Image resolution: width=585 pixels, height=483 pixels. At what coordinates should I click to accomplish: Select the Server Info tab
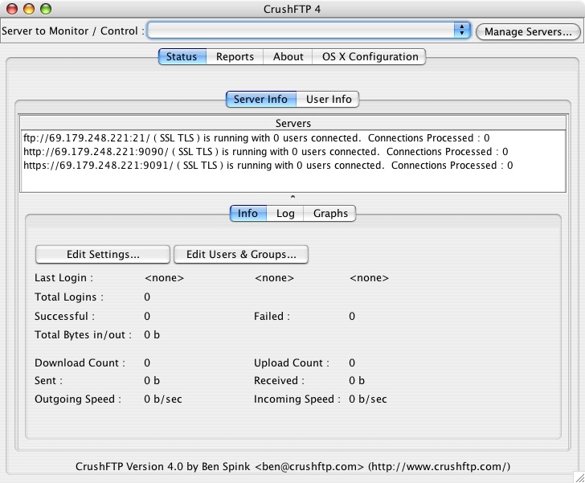(261, 99)
